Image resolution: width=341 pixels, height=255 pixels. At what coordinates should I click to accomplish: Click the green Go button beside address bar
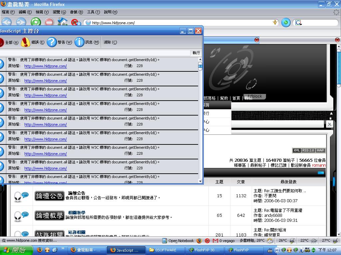pos(286,23)
